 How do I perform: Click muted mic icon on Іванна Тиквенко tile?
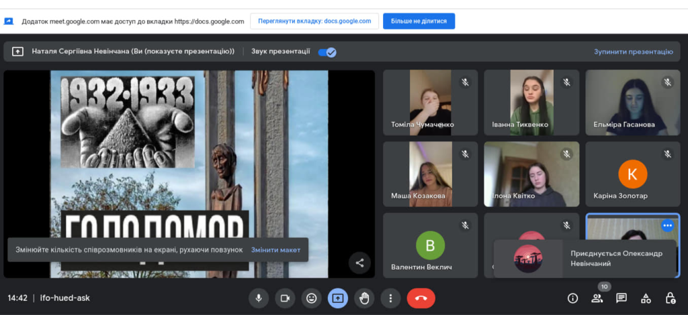tap(566, 82)
